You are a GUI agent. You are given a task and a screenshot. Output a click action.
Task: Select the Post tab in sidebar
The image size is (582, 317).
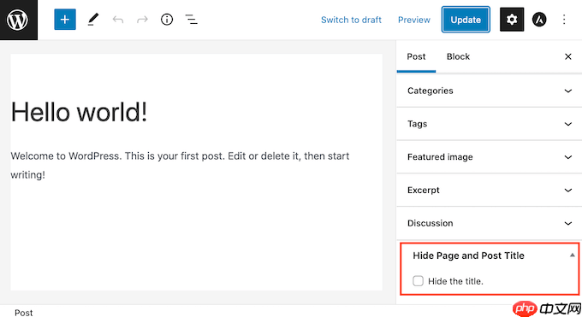pyautogui.click(x=416, y=56)
